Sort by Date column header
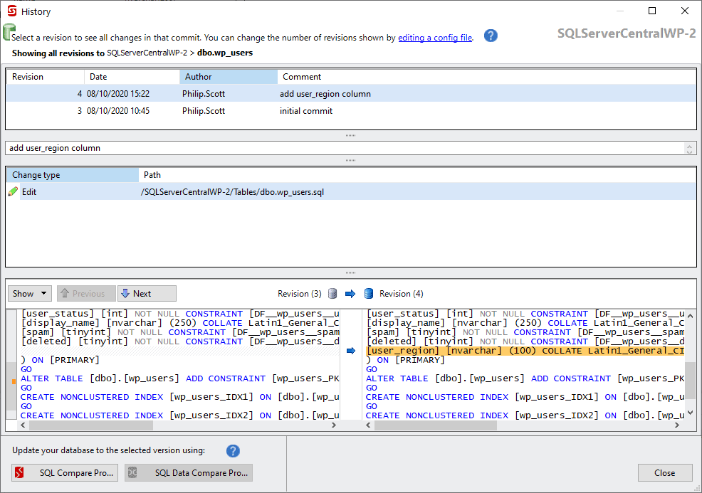This screenshot has width=702, height=493. 132,77
